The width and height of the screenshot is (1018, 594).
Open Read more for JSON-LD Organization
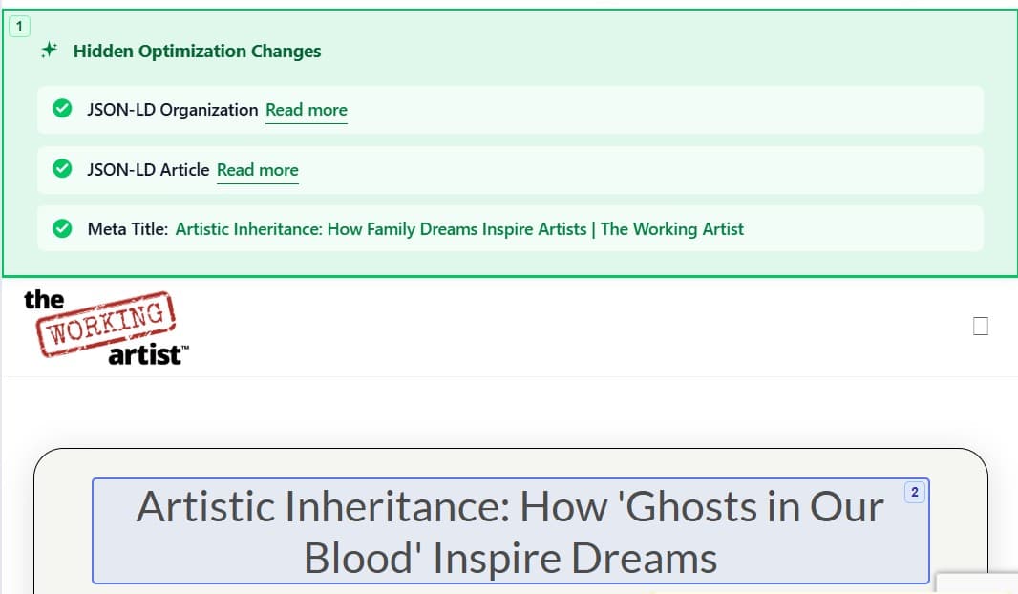[307, 110]
